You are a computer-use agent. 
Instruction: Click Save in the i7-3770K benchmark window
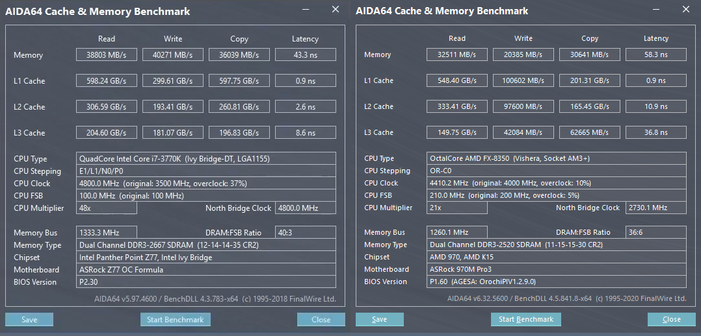pyautogui.click(x=29, y=319)
